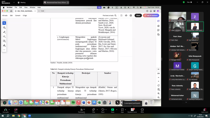Expand React options arrow
The width and height of the screenshot is (210, 118).
click(x=106, y=109)
